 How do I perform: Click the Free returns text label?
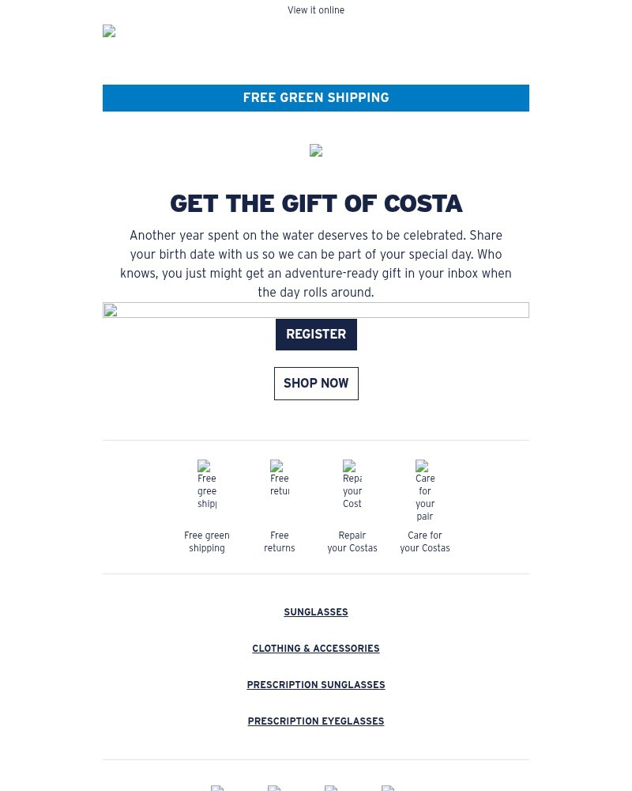point(279,541)
